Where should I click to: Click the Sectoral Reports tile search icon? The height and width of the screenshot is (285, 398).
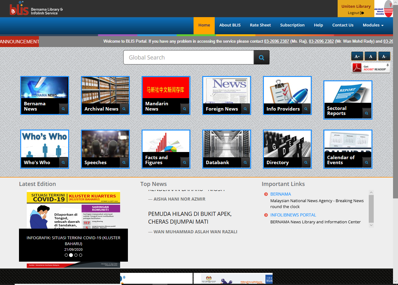coord(367,113)
